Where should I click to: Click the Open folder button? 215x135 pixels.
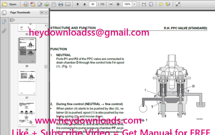click(9, 4)
